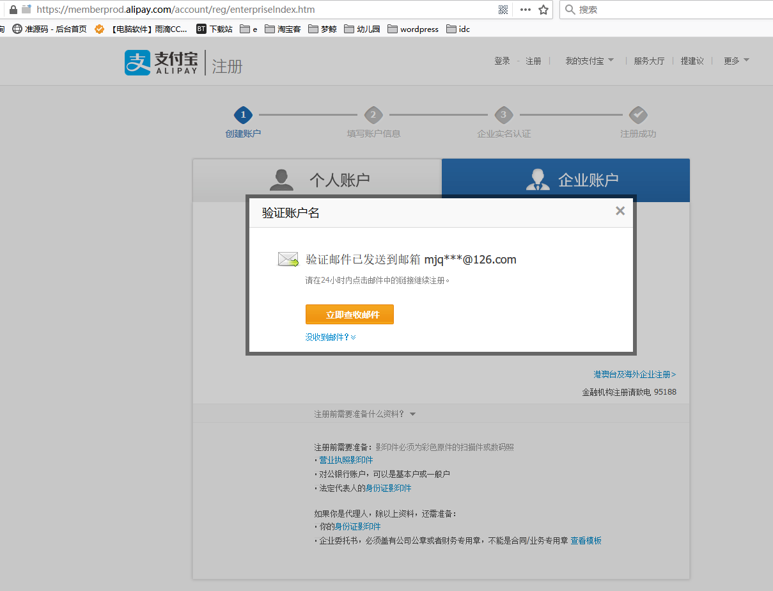This screenshot has width=773, height=591.
Task: Expand the 我的支付宝 dropdown
Action: [x=590, y=61]
